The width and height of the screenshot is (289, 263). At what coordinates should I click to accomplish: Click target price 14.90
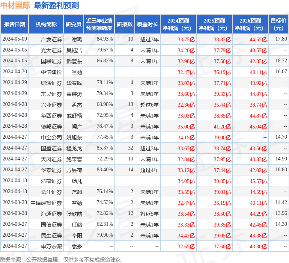(281, 159)
